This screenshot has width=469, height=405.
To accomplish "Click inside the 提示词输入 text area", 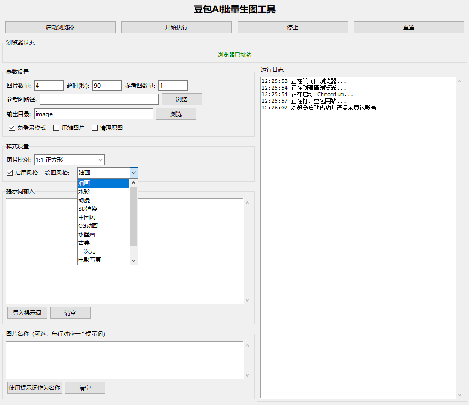I will [x=125, y=251].
